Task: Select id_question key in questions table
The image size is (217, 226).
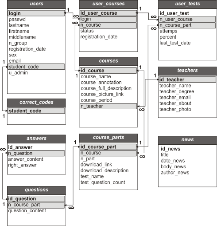Action: pos(36,199)
